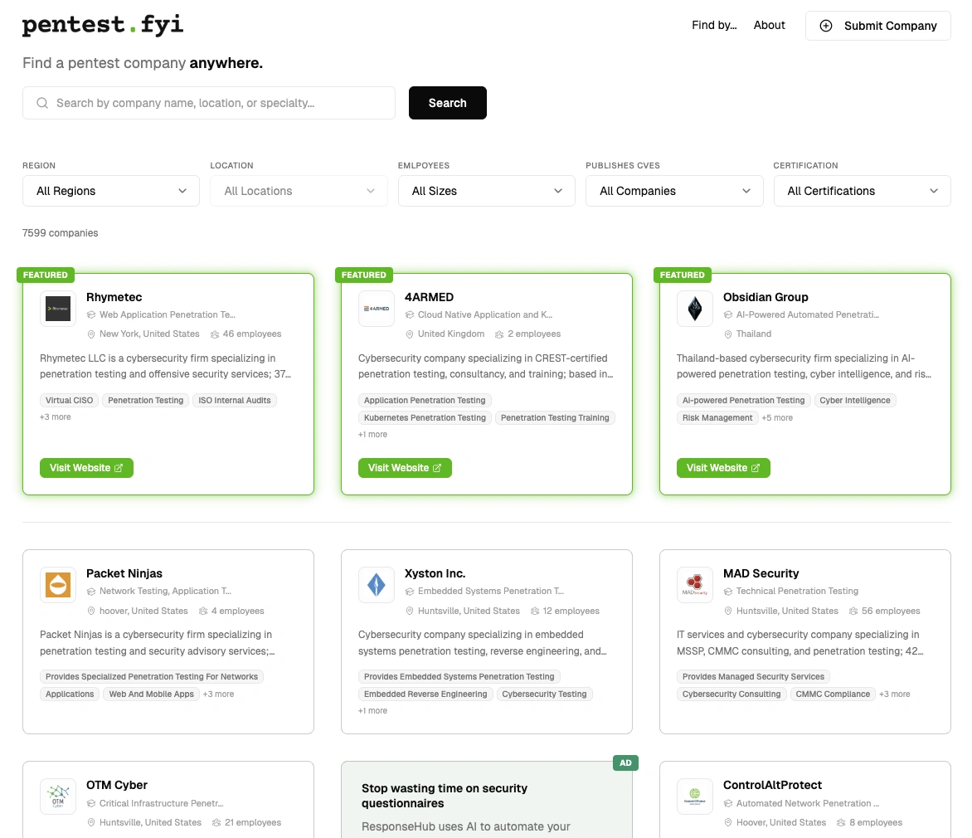Click inside the company search input field
The width and height of the screenshot is (972, 838).
coord(207,102)
